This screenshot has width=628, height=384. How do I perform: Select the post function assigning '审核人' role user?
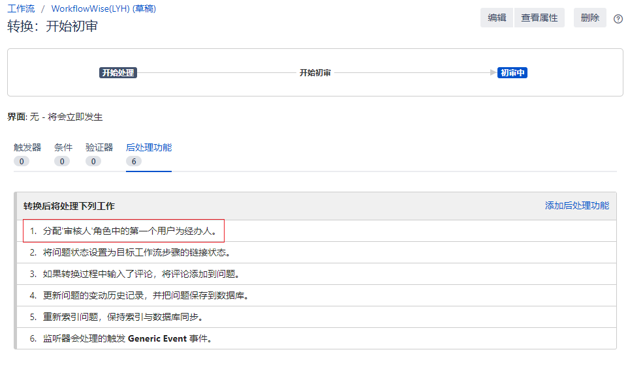coord(129,231)
